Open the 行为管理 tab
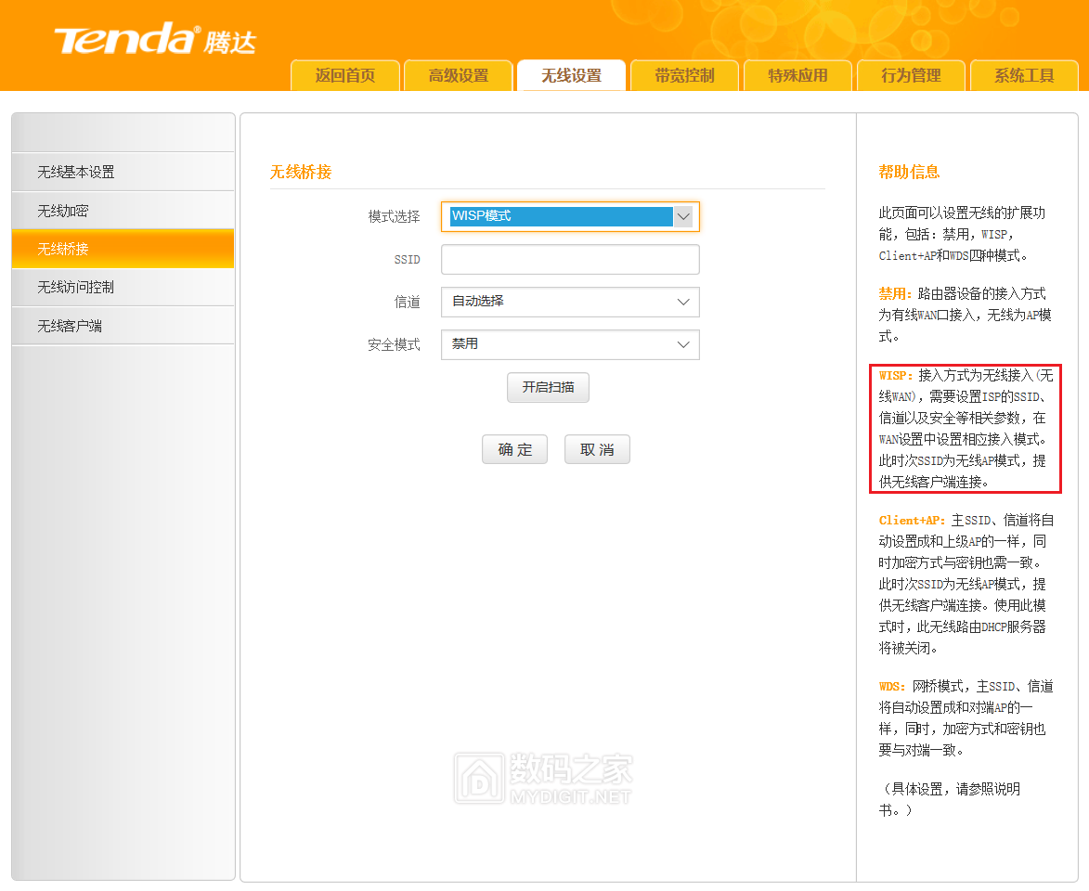This screenshot has width=1089, height=891. pyautogui.click(x=911, y=75)
